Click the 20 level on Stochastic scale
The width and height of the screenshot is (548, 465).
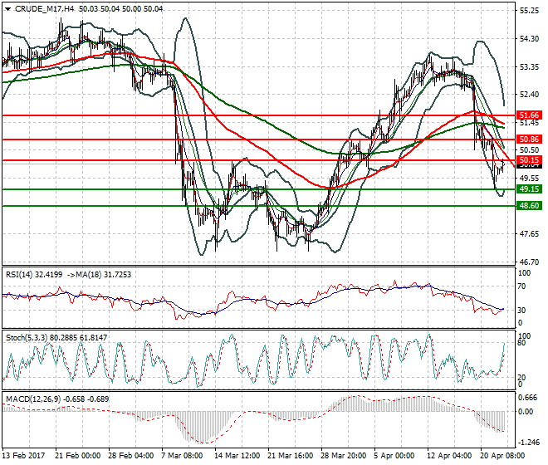(521, 378)
